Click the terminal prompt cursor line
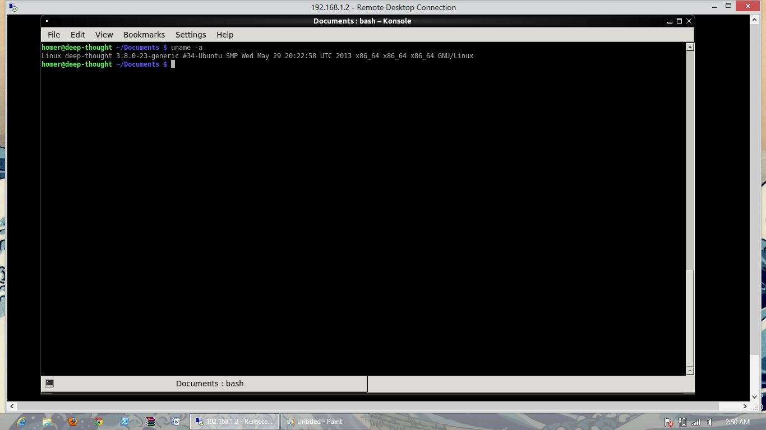Screen dimensions: 766x430 pyautogui.click(x=108, y=64)
